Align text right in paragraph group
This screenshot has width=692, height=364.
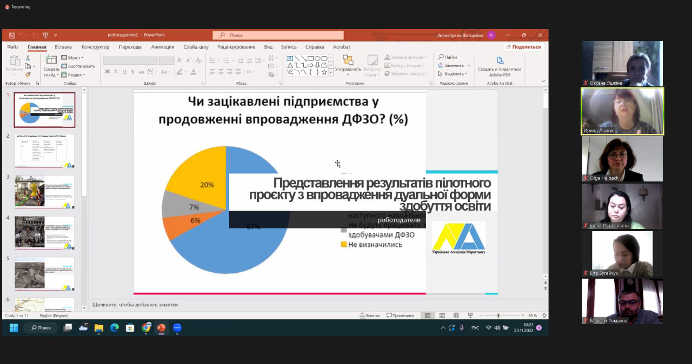[230, 71]
